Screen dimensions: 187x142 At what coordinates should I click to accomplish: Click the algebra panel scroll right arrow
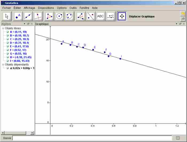pos(32,133)
